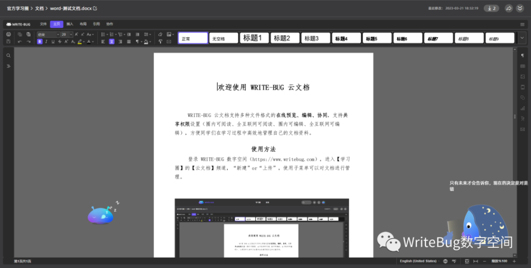Open chart settings in right sidebar
The height and width of the screenshot is (268, 531).
click(x=523, y=108)
